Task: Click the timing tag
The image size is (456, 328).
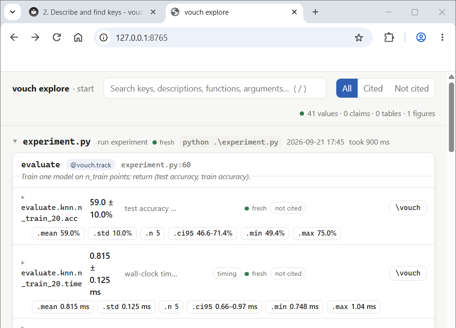Action: click(x=227, y=273)
